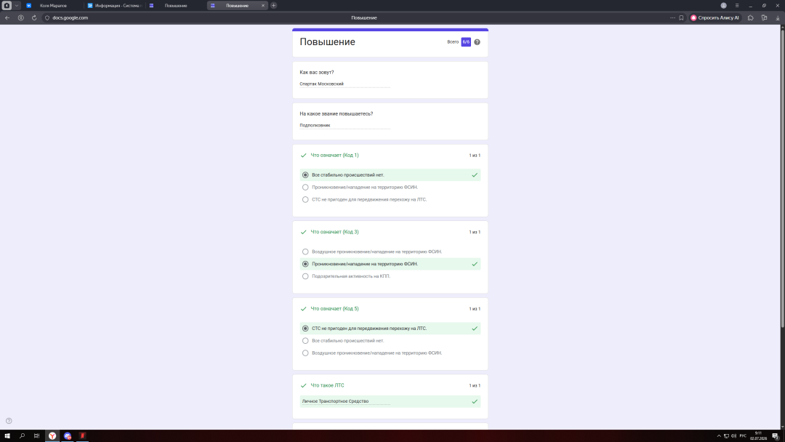
Task: Open the notification center icon
Action: pos(776,436)
